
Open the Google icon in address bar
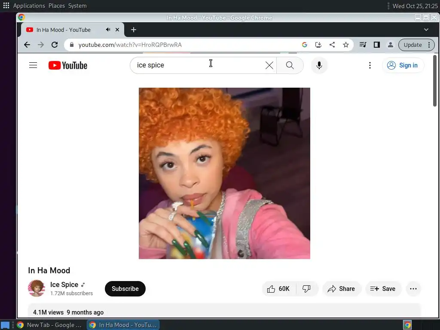pyautogui.click(x=305, y=45)
